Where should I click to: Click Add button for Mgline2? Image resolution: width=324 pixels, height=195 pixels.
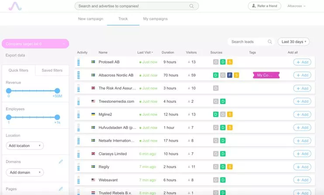pos(302,115)
